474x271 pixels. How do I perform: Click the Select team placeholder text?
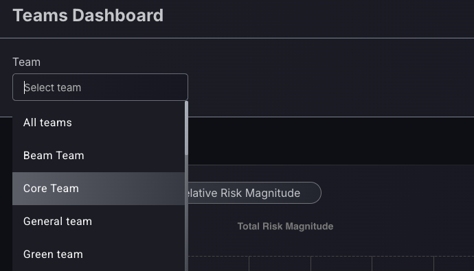point(53,88)
